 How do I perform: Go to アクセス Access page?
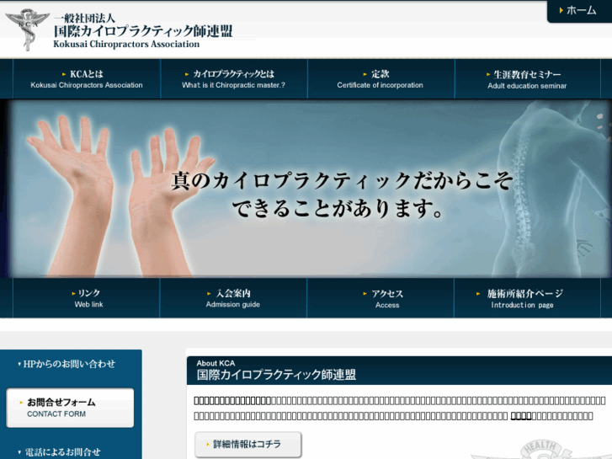[381, 298]
